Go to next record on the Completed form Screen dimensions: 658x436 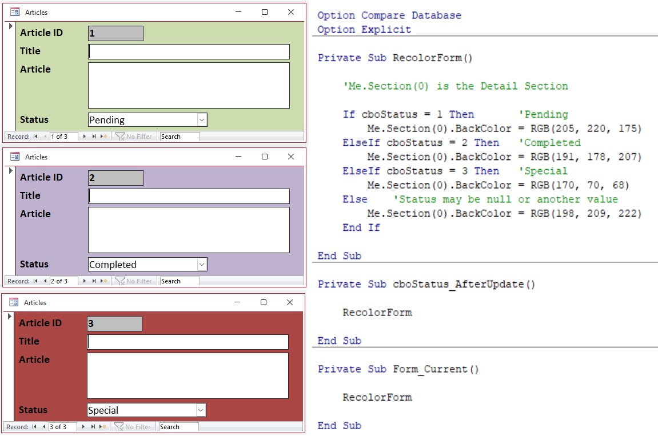click(x=85, y=281)
